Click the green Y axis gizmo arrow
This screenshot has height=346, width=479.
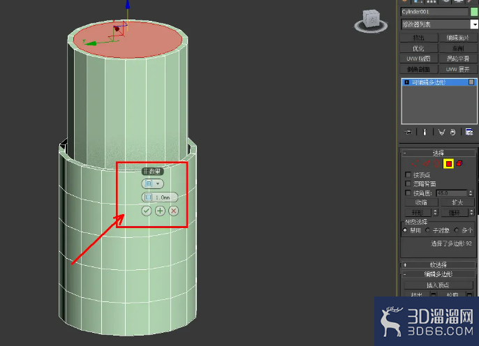point(91,44)
